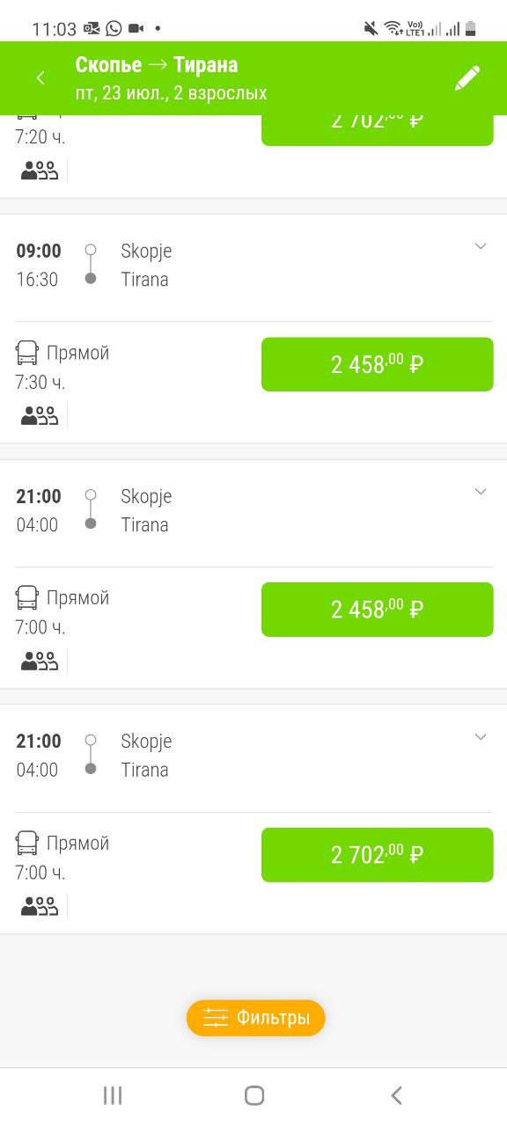
Task: Tap the back arrow in green header
Action: coord(40,78)
